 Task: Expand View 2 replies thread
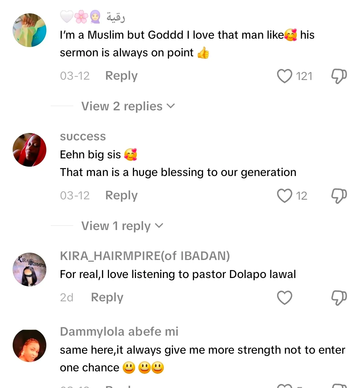[x=128, y=106]
